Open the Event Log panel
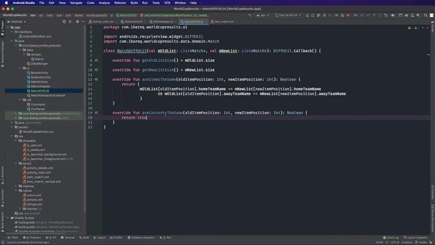The image size is (435, 245). [x=391, y=238]
